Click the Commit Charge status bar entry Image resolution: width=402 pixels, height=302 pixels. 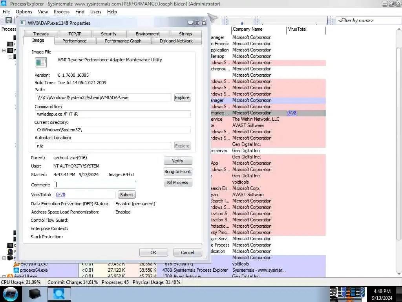pyautogui.click(x=73, y=282)
